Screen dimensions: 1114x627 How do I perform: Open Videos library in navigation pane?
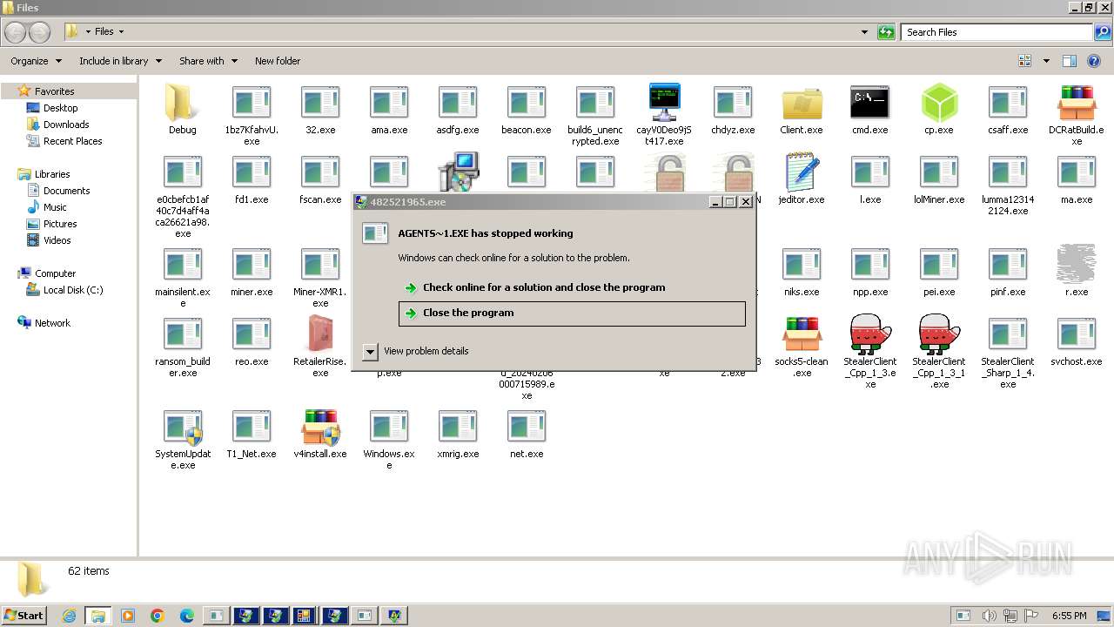(x=57, y=240)
